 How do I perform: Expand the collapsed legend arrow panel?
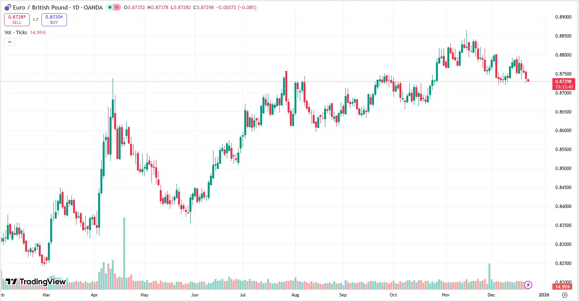[x=10, y=42]
